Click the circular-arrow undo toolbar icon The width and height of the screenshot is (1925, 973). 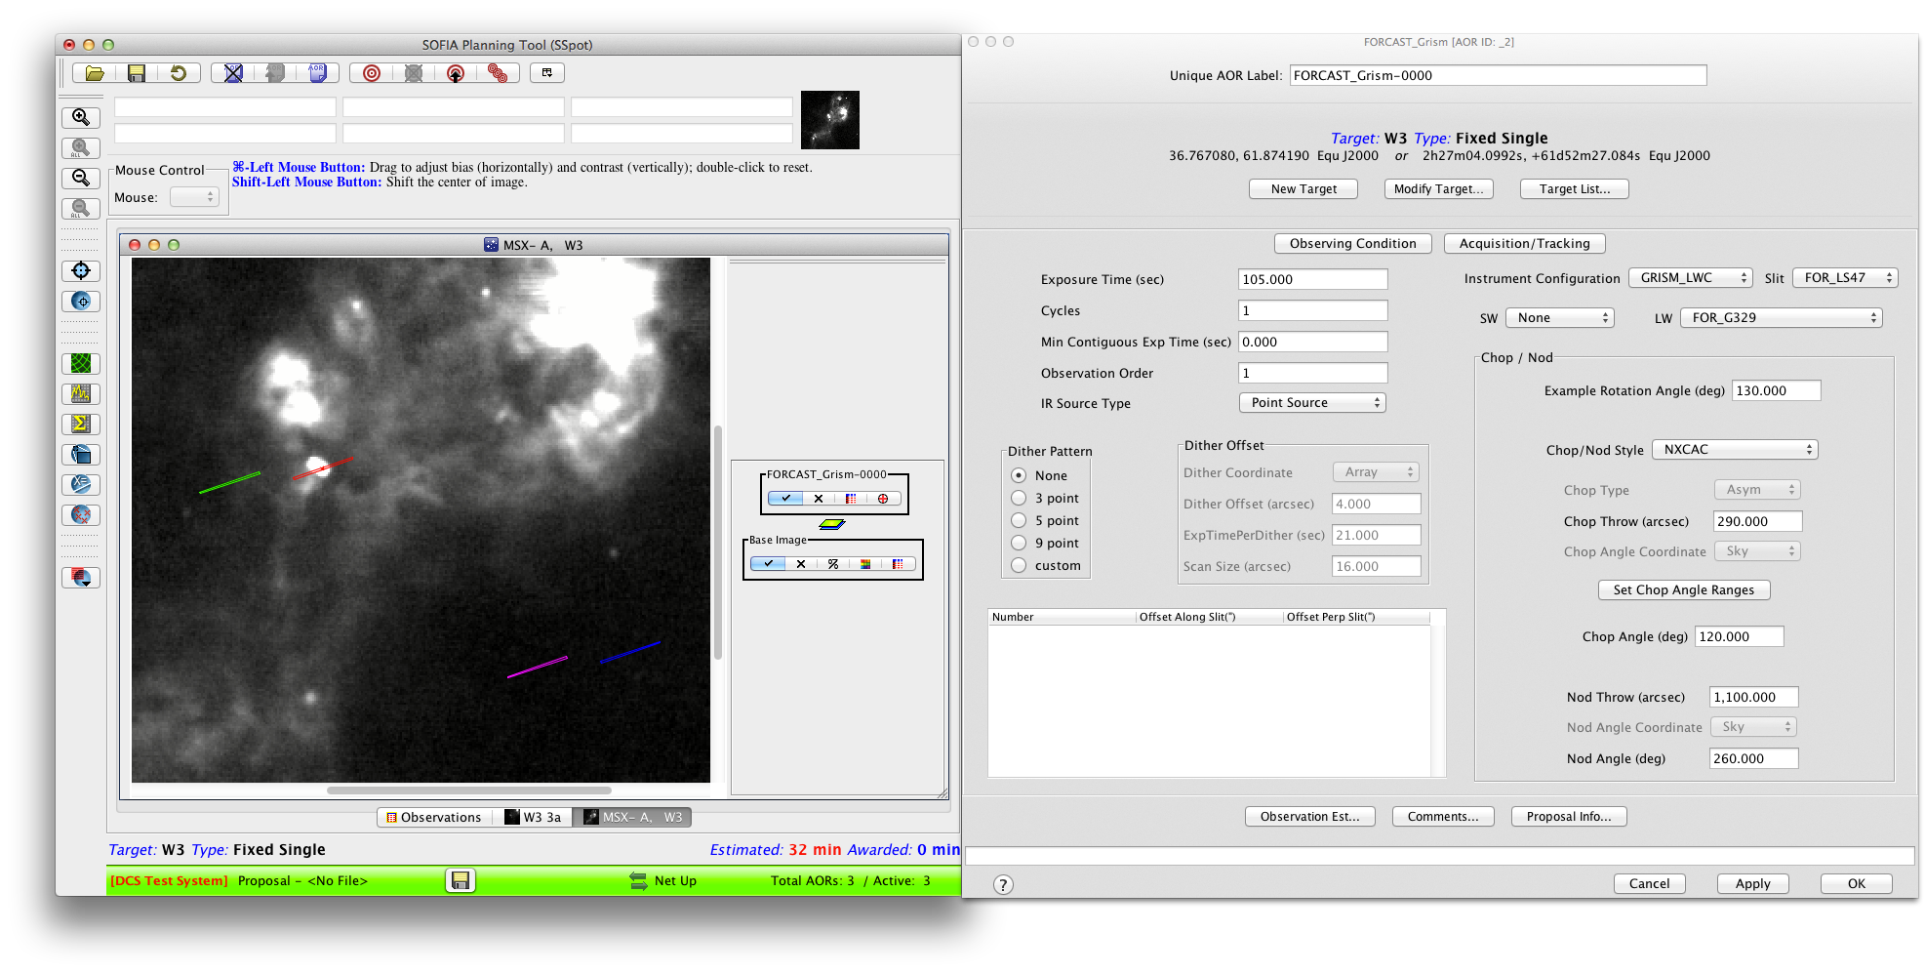click(179, 73)
